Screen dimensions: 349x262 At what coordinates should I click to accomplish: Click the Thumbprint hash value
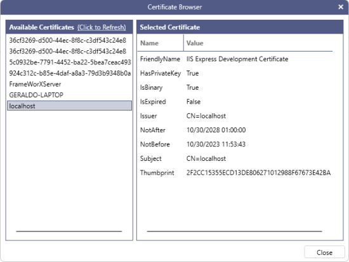258,173
